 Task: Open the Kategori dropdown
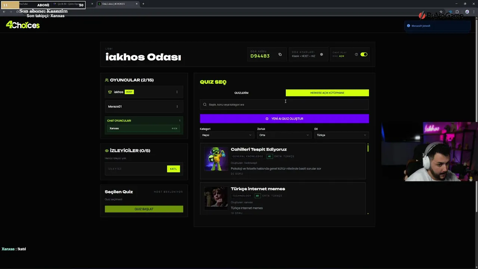click(227, 135)
